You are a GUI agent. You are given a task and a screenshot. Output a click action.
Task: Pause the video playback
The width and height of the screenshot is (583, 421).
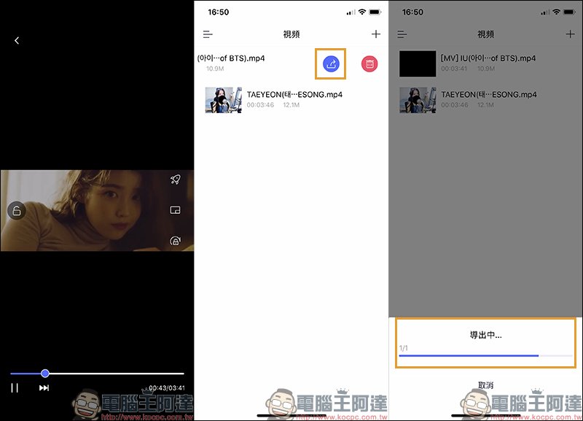tap(15, 388)
